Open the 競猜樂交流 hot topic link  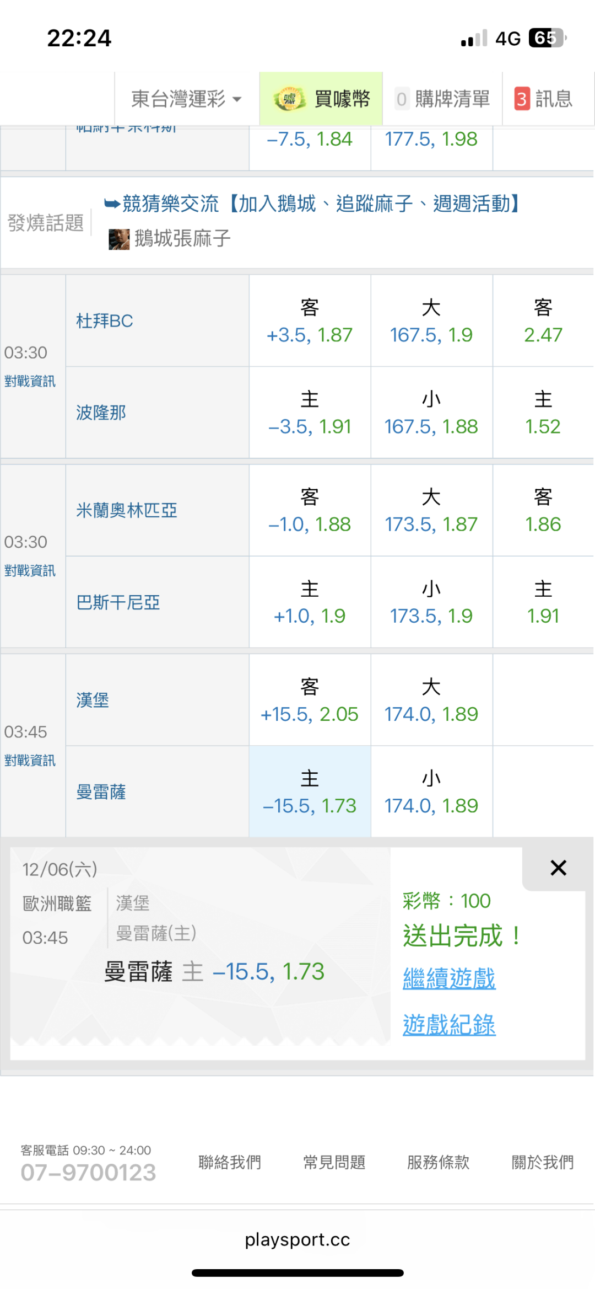[x=314, y=204]
